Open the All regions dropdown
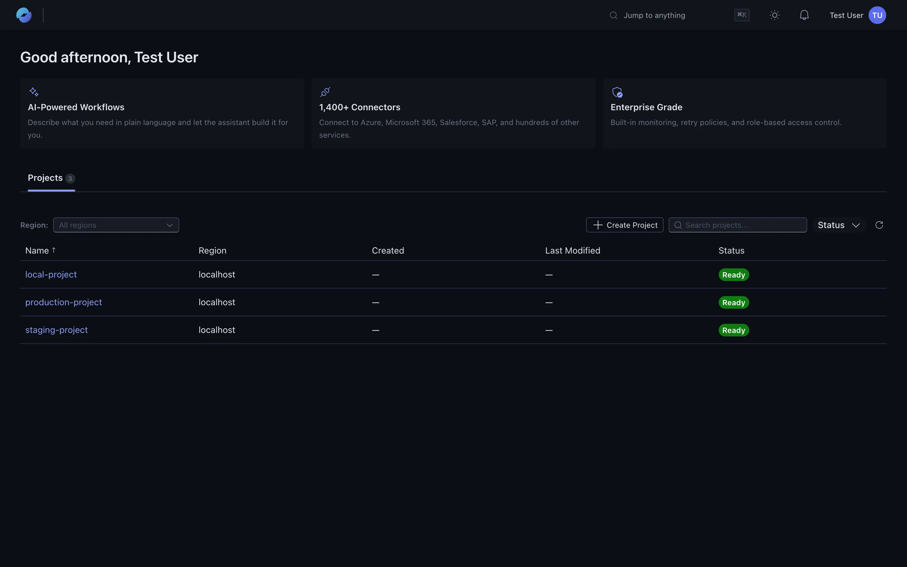907x567 pixels. click(116, 225)
